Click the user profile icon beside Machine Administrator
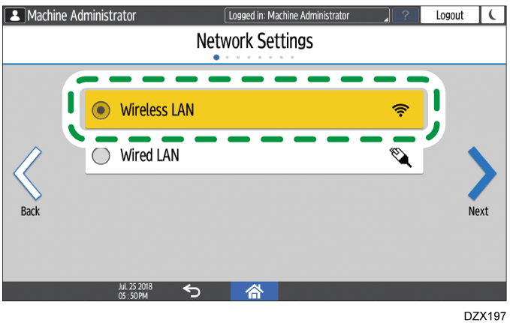 [15, 15]
